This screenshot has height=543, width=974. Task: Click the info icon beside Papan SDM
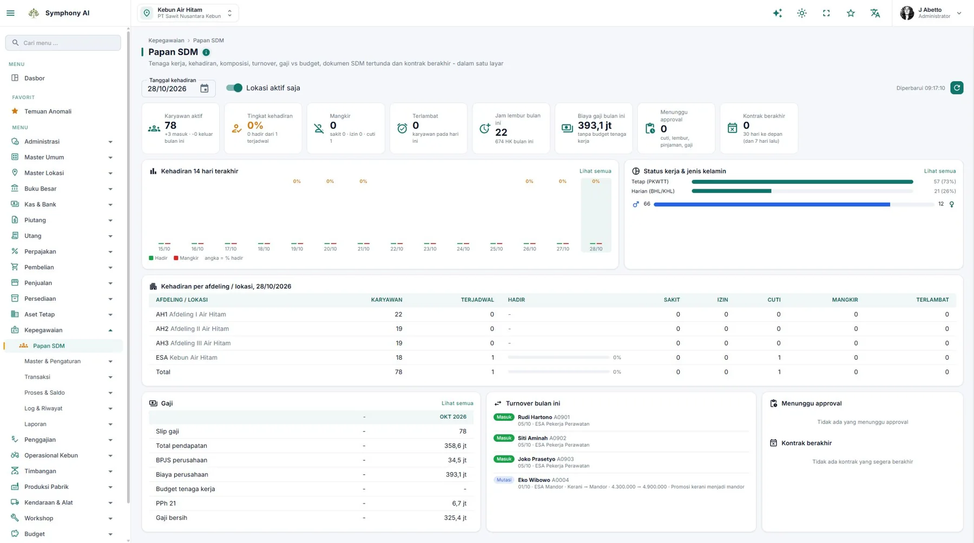pos(206,52)
